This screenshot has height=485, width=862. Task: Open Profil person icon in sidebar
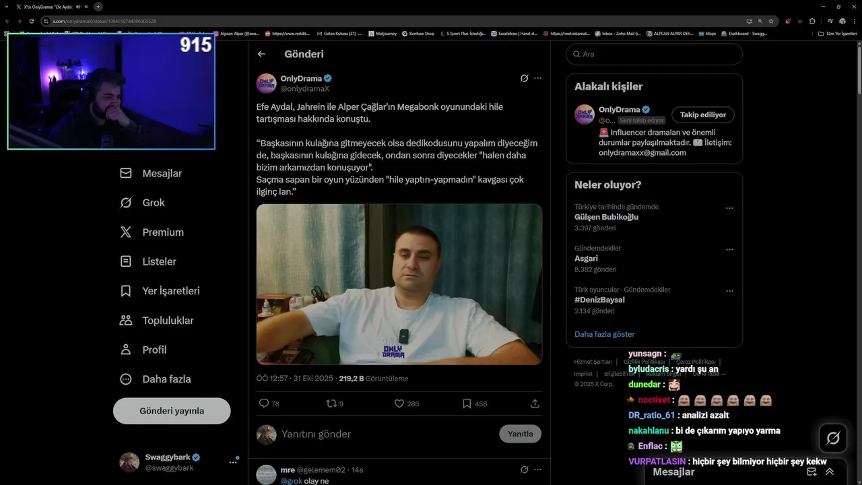126,350
